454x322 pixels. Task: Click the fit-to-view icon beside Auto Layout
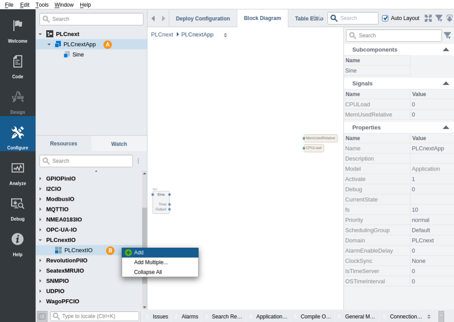click(x=428, y=18)
